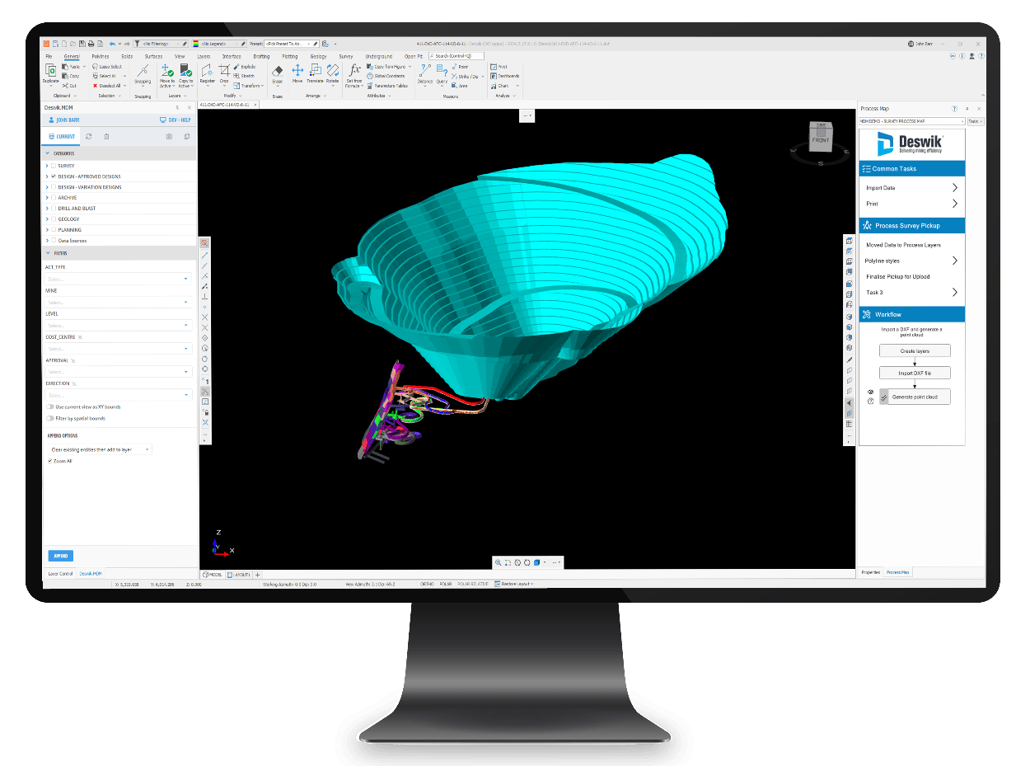Click the Distance measure tool

point(424,74)
